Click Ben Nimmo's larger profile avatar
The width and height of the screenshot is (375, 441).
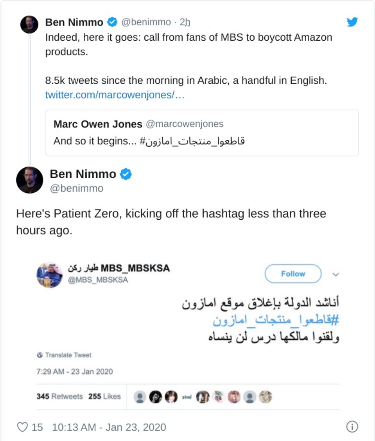coord(29,180)
